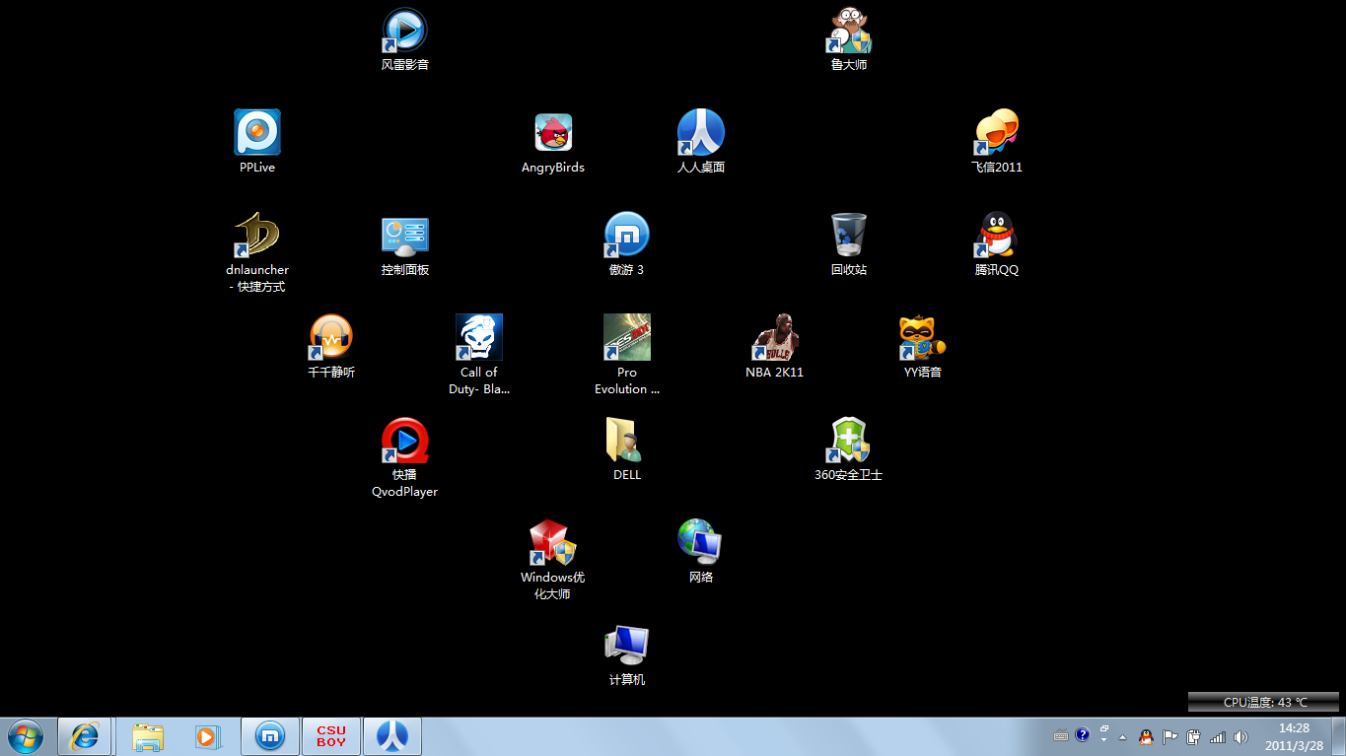Switch to Maxthon browser taskbar button

pyautogui.click(x=271, y=736)
